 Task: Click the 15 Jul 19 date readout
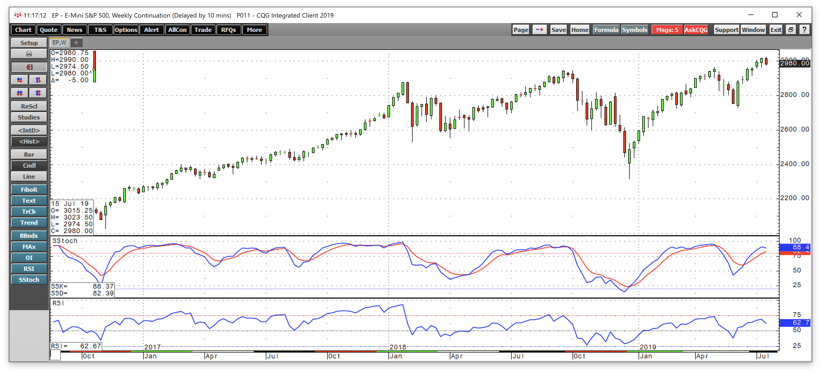(x=70, y=204)
